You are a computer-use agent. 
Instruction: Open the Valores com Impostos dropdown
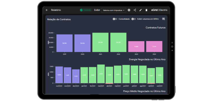click(x=114, y=10)
